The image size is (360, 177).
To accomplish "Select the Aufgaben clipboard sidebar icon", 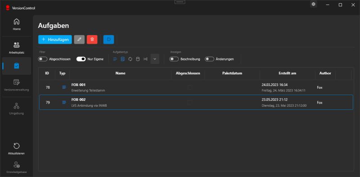I will click(17, 66).
